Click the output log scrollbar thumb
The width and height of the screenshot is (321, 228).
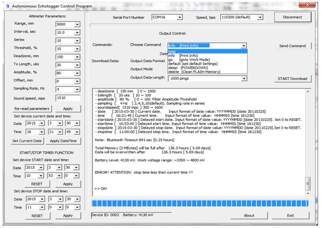point(308,183)
